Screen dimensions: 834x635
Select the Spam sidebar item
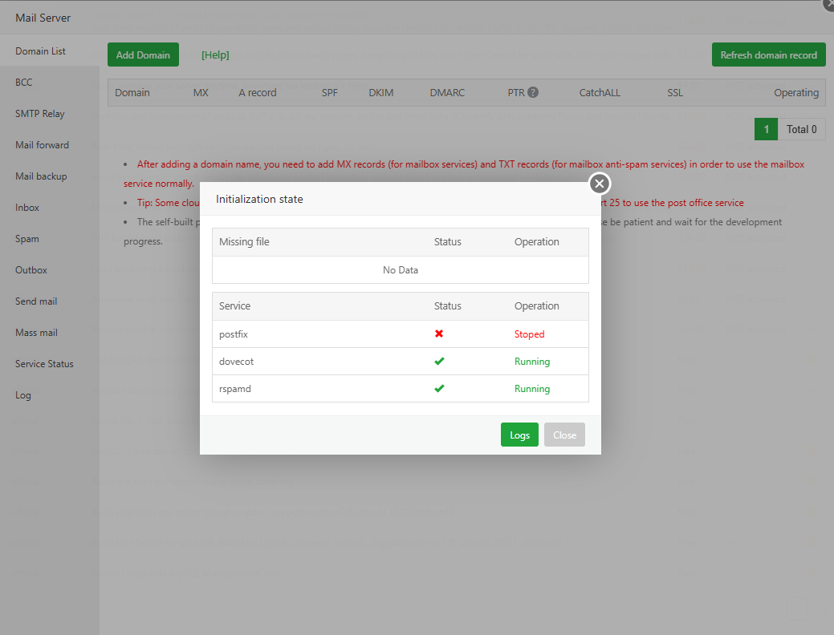[27, 239]
